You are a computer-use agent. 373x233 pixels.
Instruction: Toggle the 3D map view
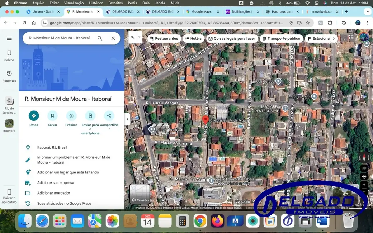(x=364, y=168)
